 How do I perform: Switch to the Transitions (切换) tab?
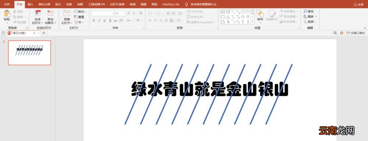point(69,4)
